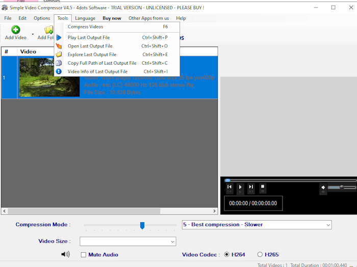Click the green Add Video icon
Viewport: 357px width, 267px height.
[x=15, y=30]
